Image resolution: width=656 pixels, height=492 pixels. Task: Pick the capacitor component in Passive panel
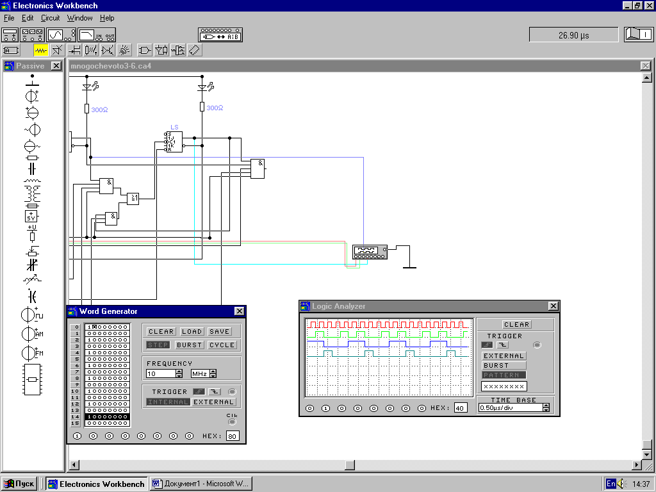pos(32,168)
